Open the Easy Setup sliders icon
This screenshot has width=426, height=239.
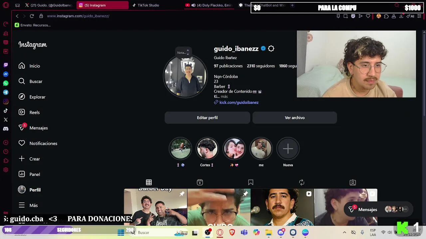(x=419, y=16)
